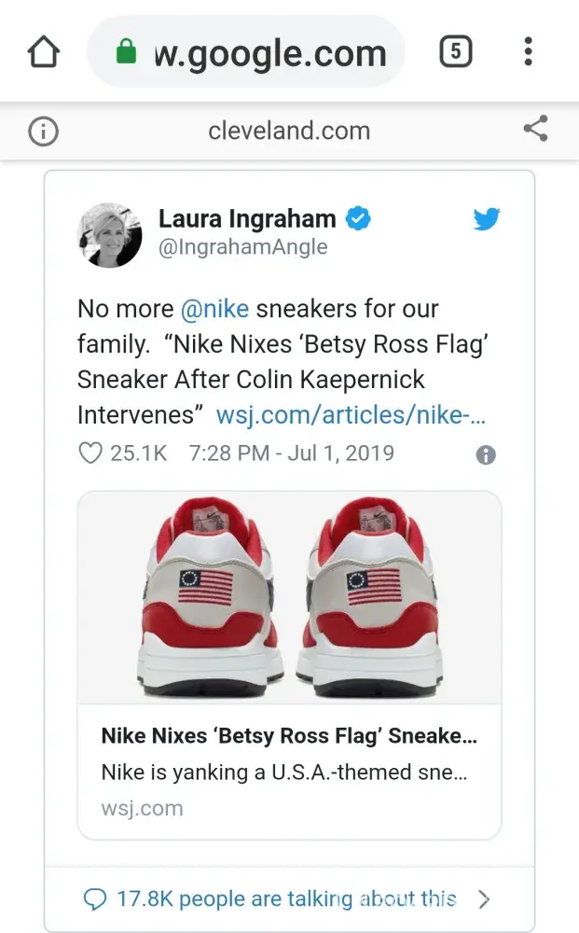This screenshot has height=933, width=579.
Task: Share the cleveland.com article
Action: click(x=535, y=130)
